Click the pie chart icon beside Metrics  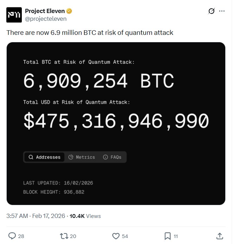pos(71,157)
